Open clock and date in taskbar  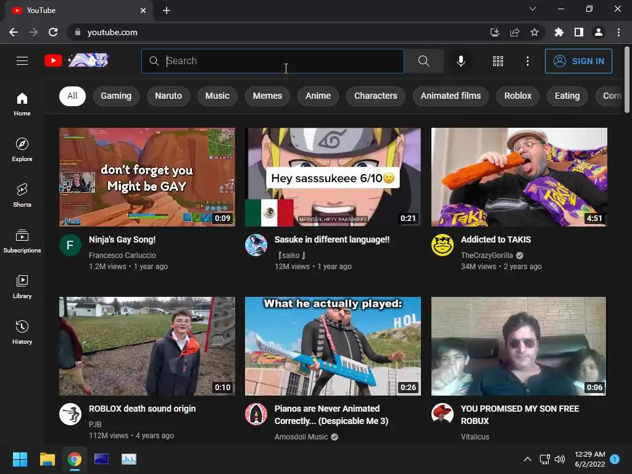click(x=589, y=459)
